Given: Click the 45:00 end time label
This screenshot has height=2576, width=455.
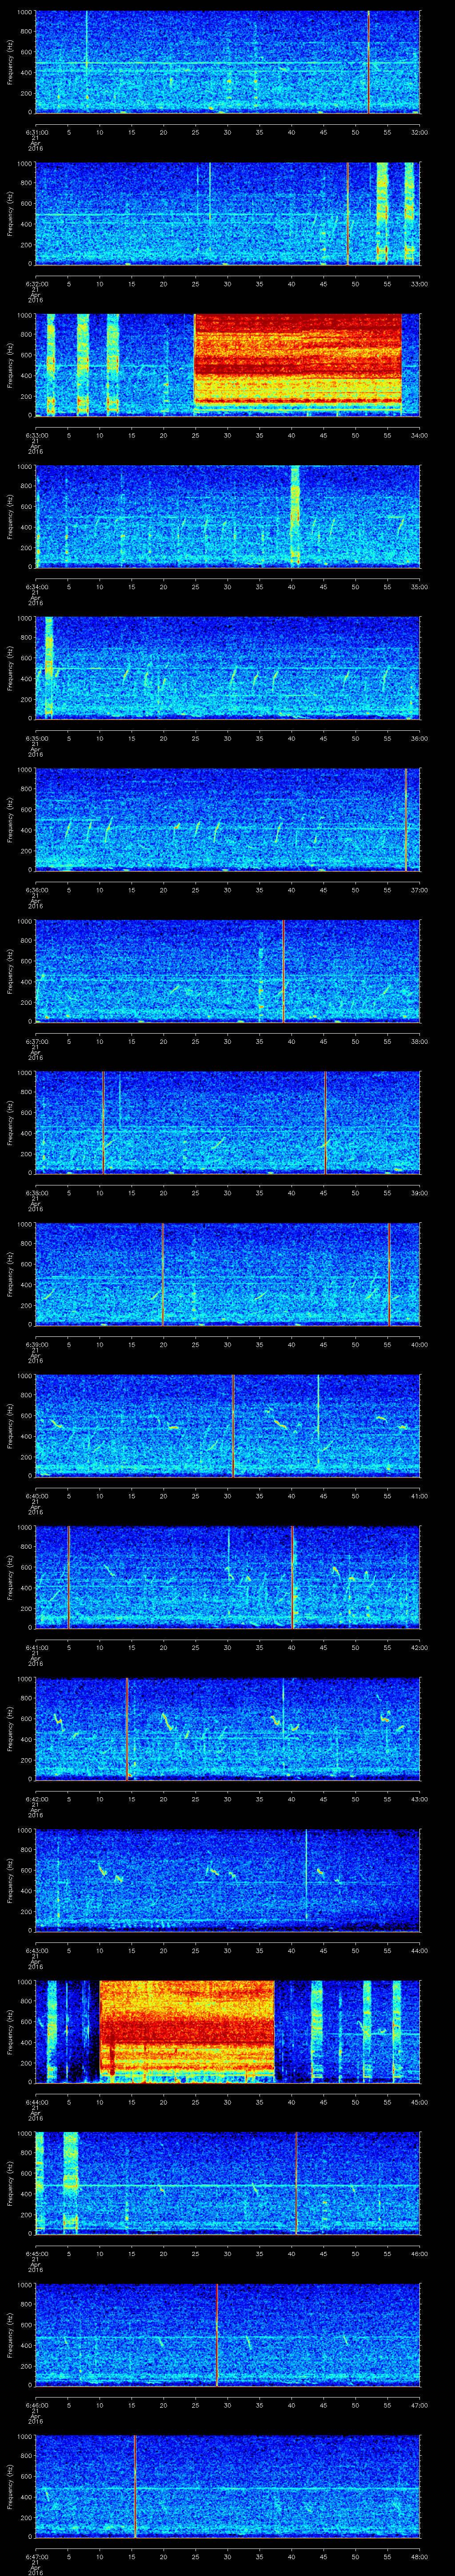Looking at the screenshot, I should [419, 2102].
